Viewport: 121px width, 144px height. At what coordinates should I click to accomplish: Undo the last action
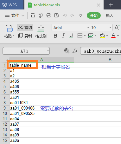65,15
